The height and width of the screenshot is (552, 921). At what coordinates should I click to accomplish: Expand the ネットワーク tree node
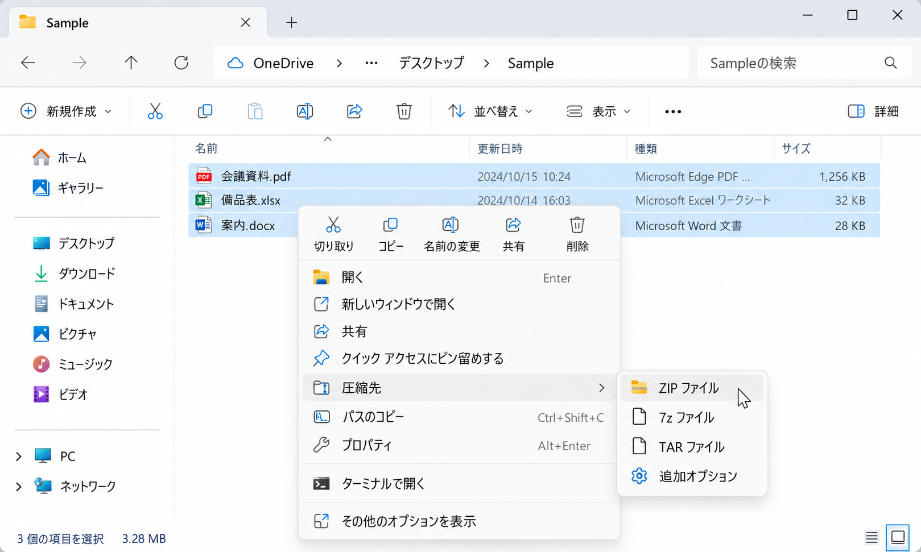tap(19, 486)
